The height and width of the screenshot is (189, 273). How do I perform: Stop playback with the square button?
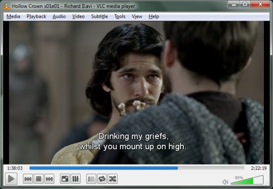[x=39, y=179]
